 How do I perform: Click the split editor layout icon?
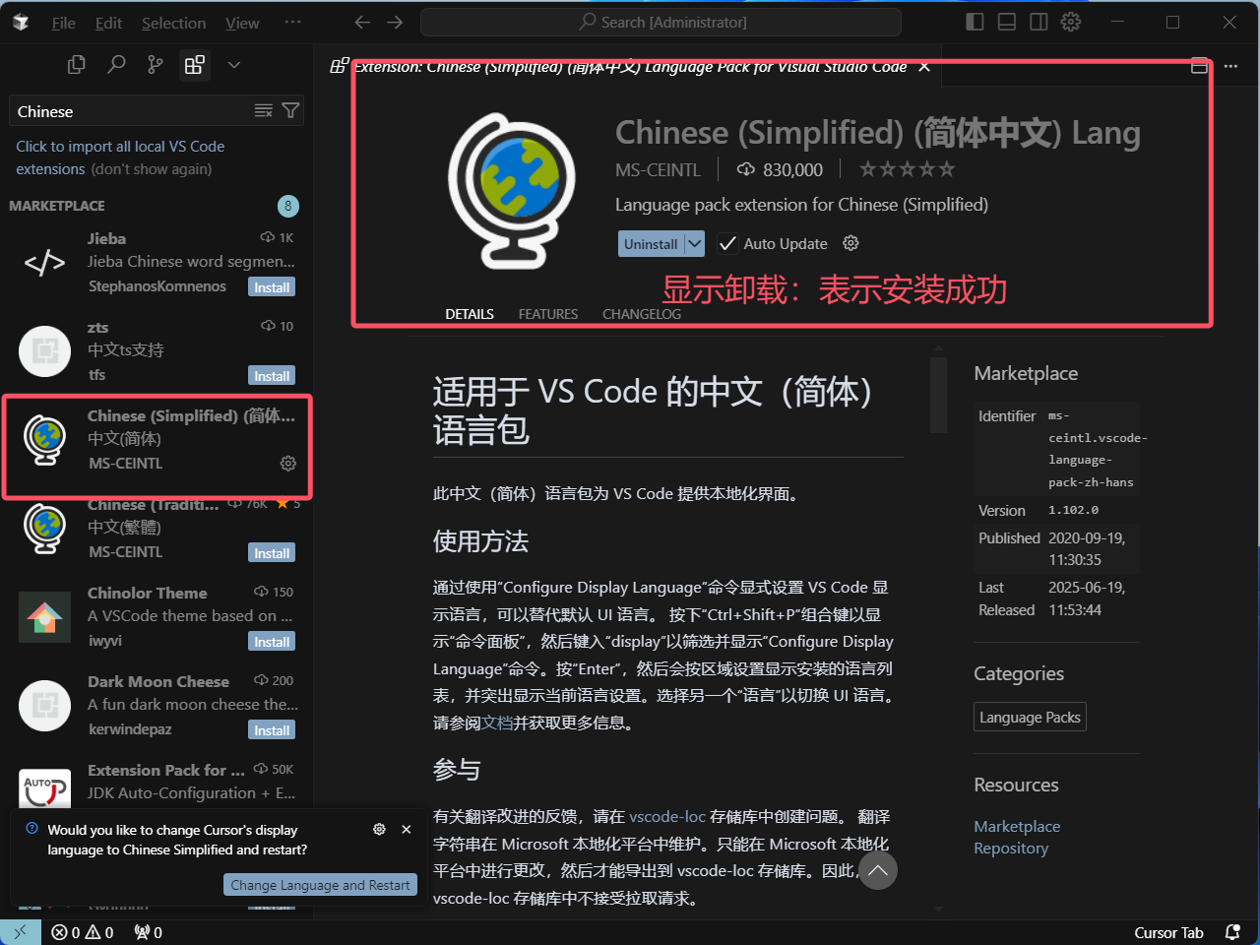tap(1199, 67)
